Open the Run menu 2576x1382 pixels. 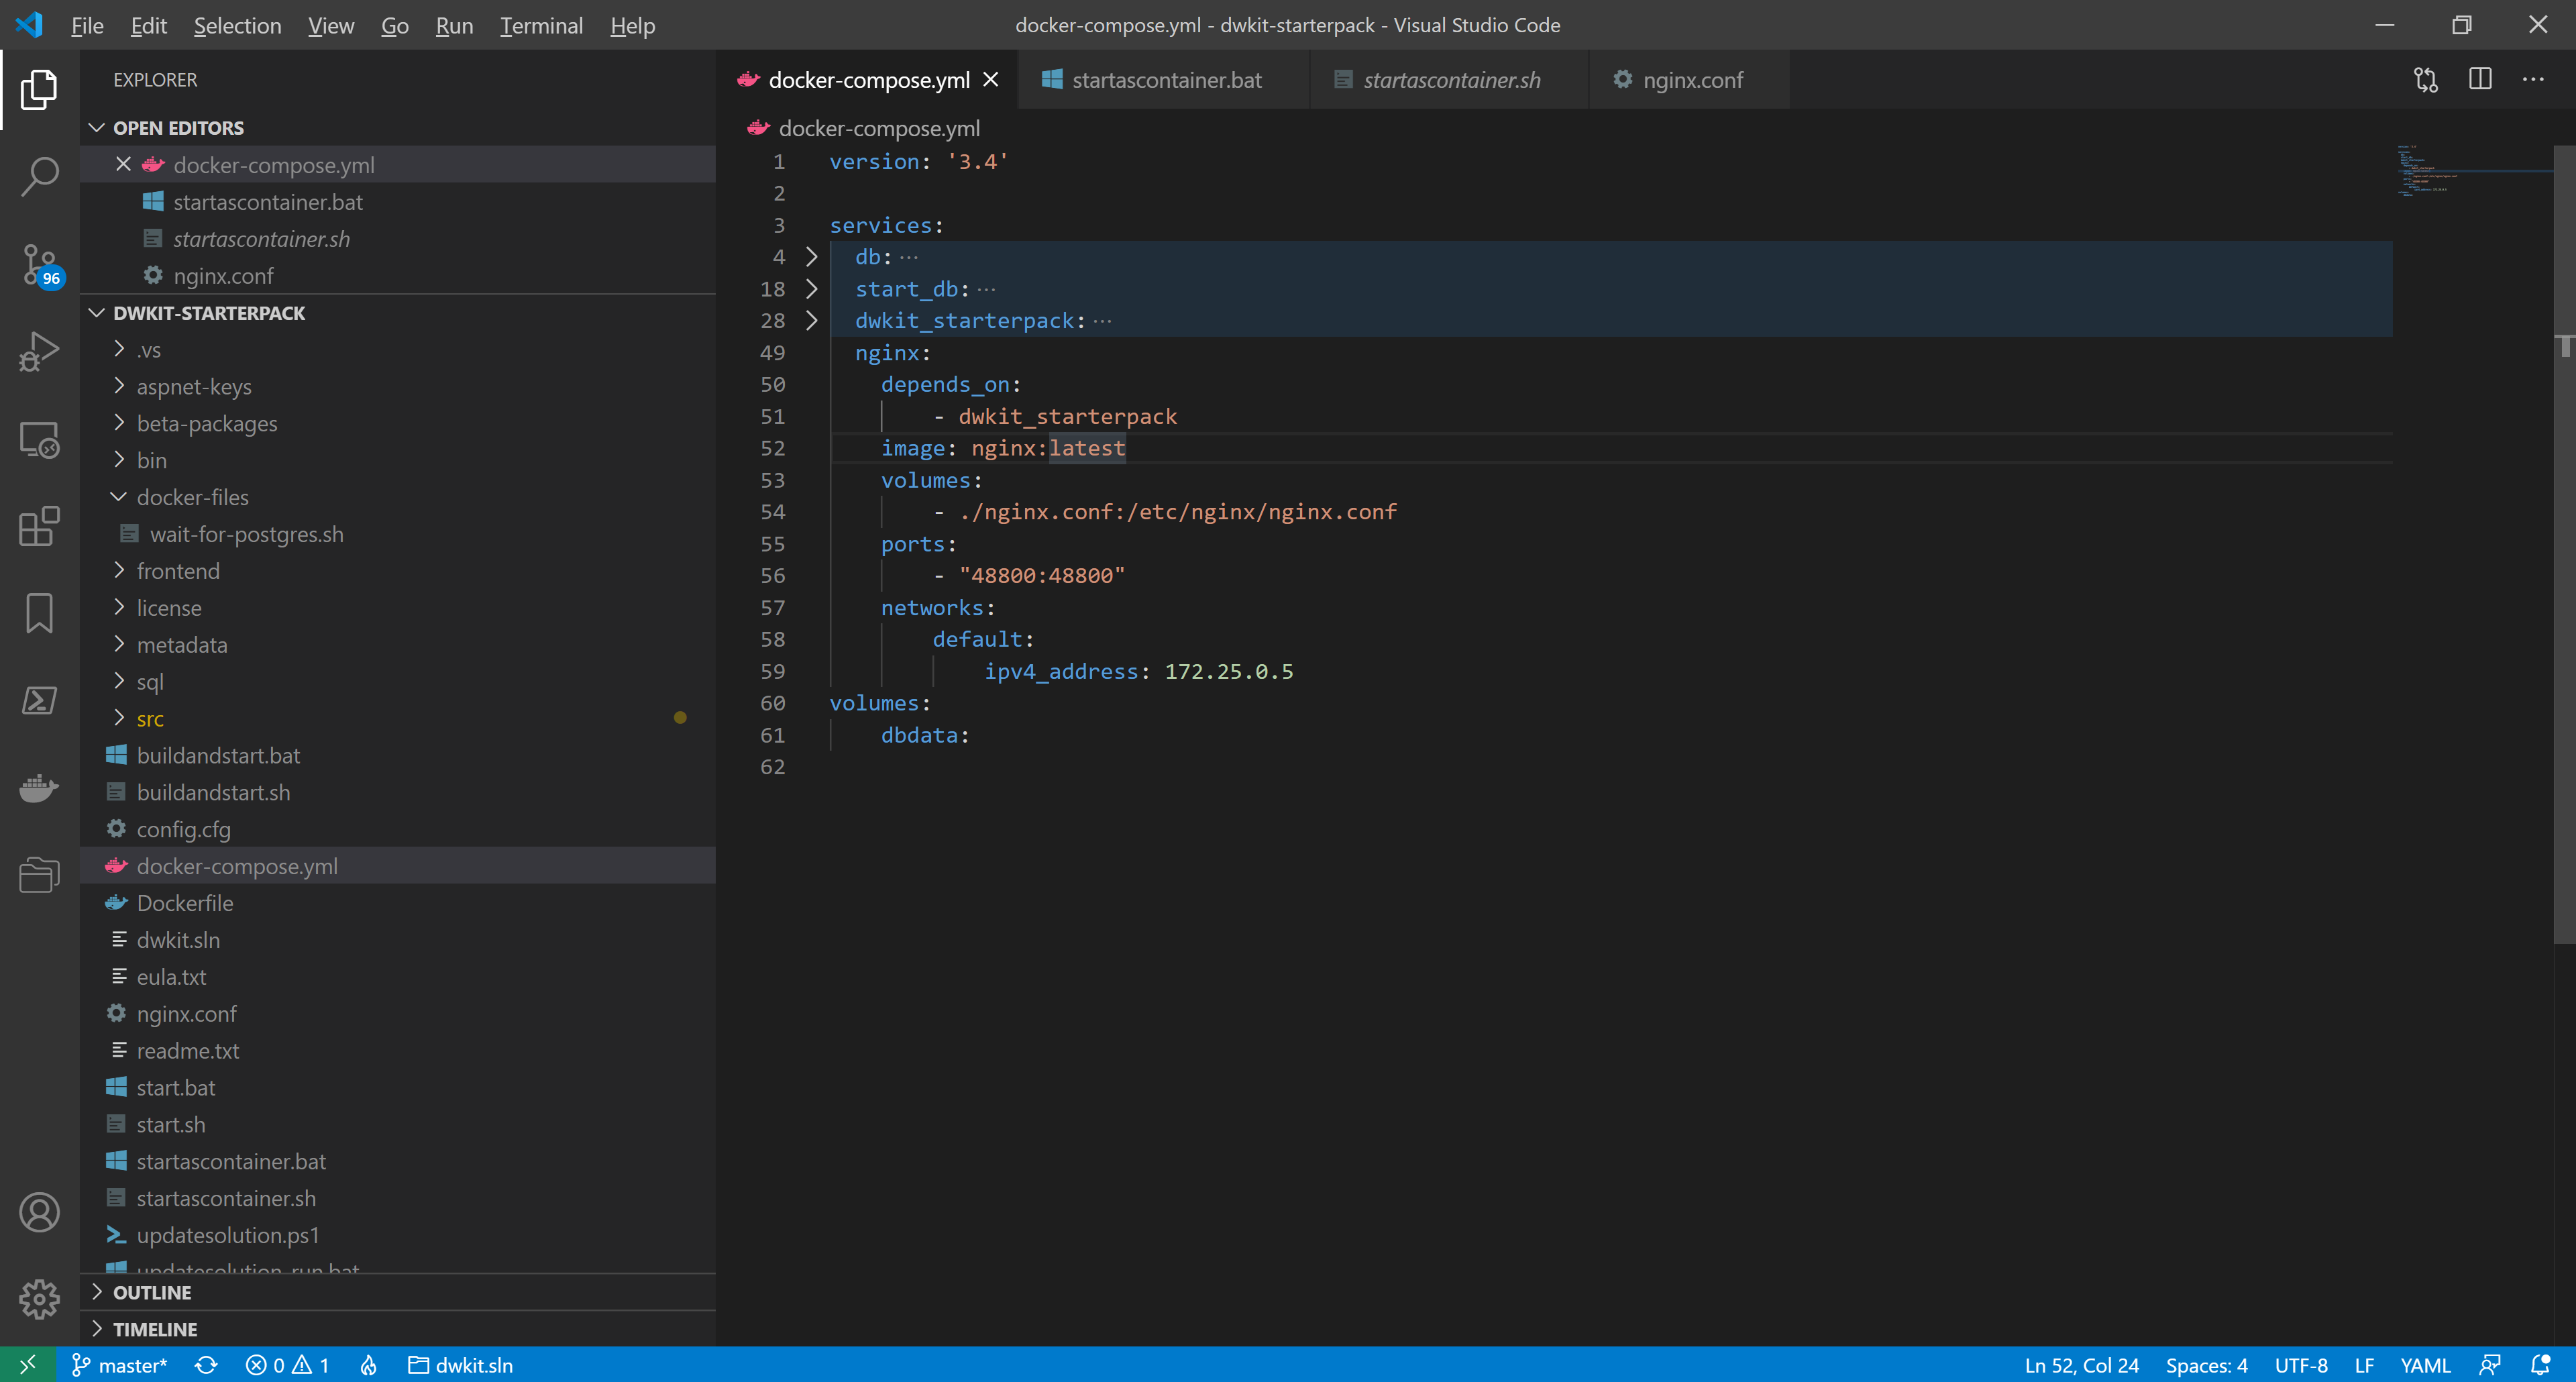point(454,25)
